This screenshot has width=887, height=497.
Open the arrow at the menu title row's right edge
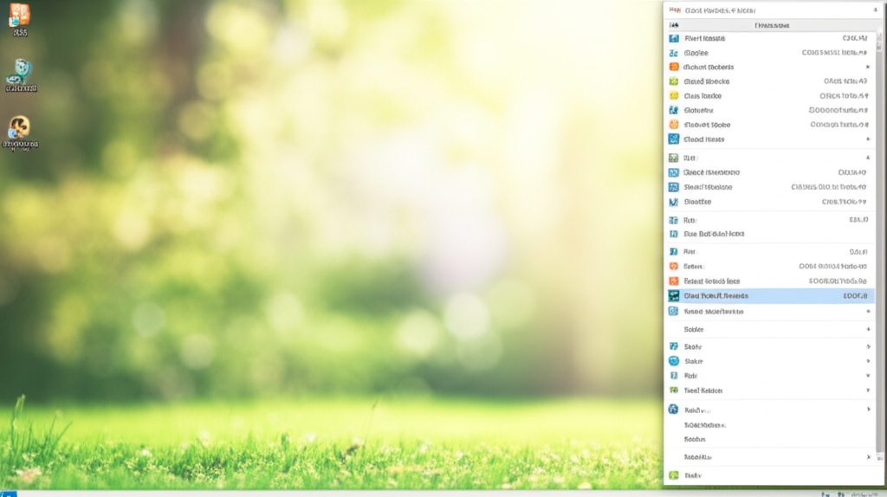(x=874, y=10)
